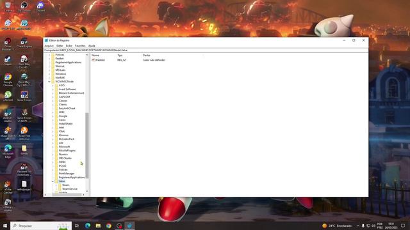Screen dimensions: 410x230
Task: Expand the Realtek key
Action: click(49, 59)
